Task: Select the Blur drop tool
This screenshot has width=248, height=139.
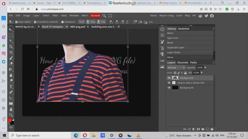Action: pyautogui.click(x=11, y=75)
